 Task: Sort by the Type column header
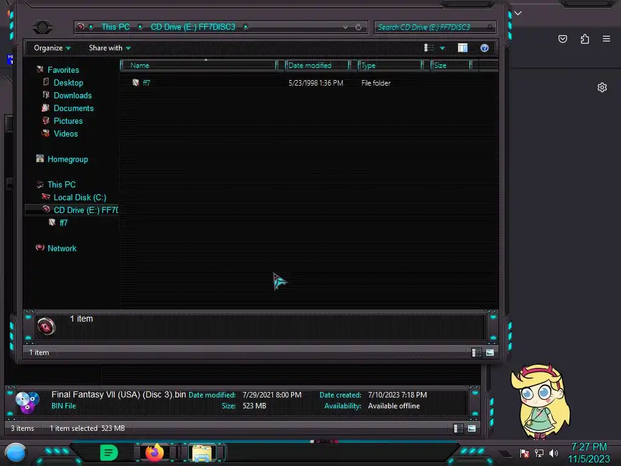[390, 66]
